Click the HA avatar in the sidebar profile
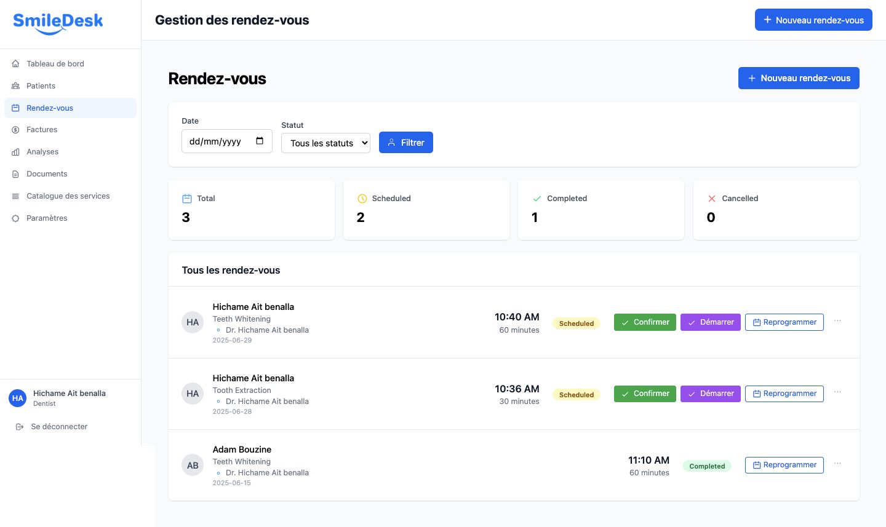This screenshot has width=886, height=527. coord(18,398)
